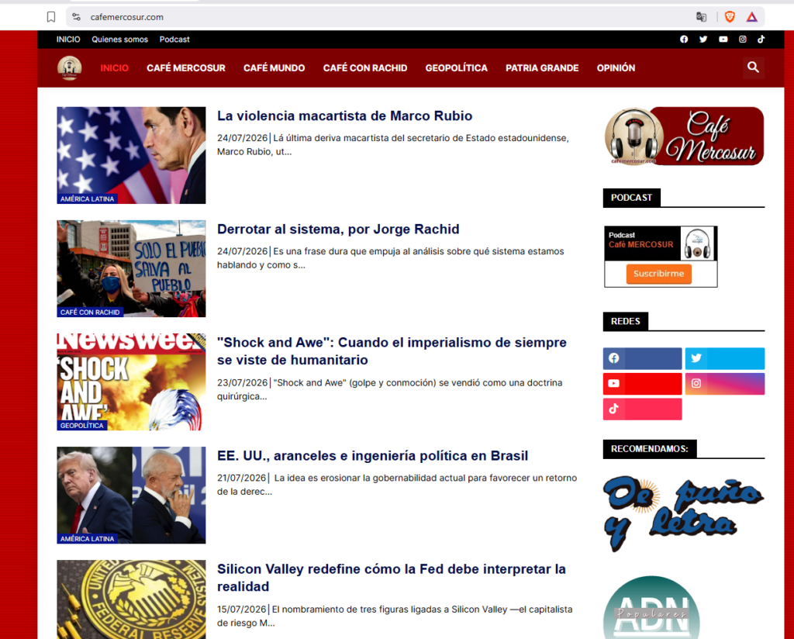Select INICIO in the top black bar
The width and height of the screenshot is (794, 639).
68,39
